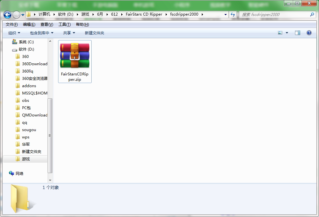Click the change view icon

tap(280, 33)
